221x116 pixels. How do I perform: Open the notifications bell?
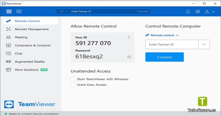[x=188, y=12]
